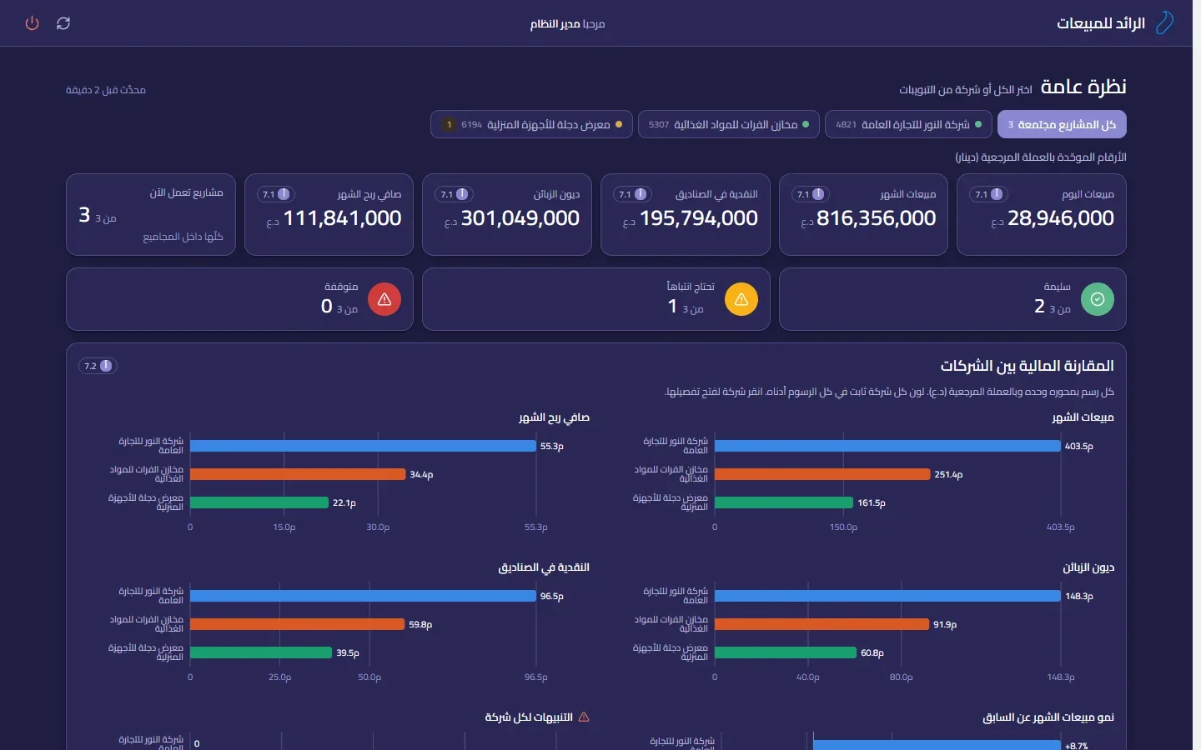Click the blue 96.5p bar in النقدية في الصناديق chart
This screenshot has height=750, width=1201.
click(x=363, y=596)
